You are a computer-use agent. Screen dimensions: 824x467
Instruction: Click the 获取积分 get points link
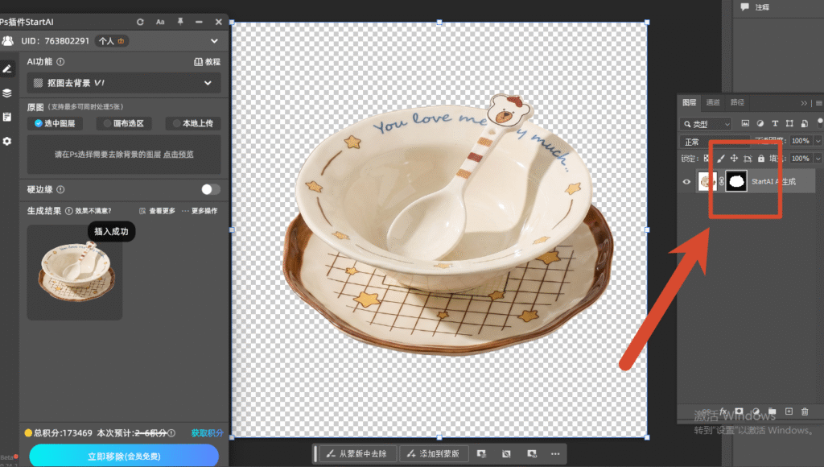click(x=207, y=433)
